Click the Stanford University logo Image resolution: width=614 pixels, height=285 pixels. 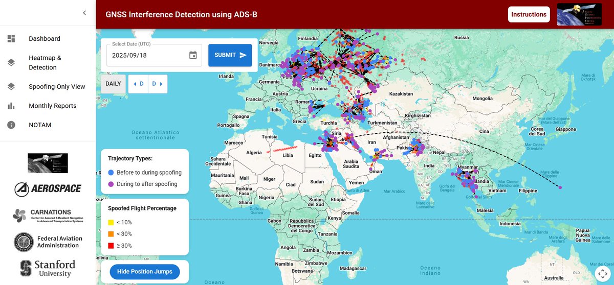click(x=48, y=269)
